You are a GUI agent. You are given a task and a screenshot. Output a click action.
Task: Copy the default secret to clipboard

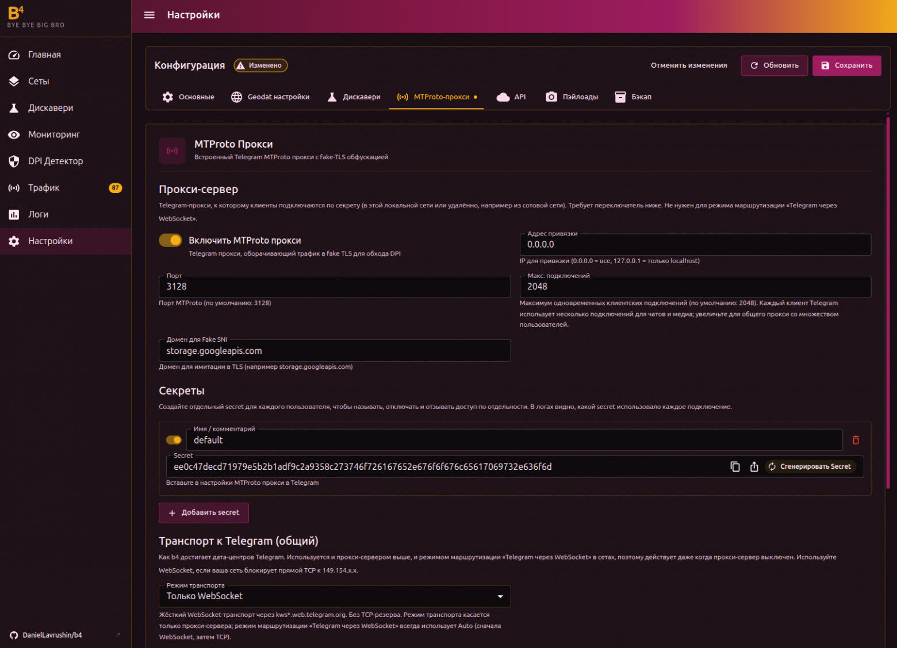(735, 466)
